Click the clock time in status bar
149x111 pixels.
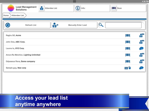145,1
